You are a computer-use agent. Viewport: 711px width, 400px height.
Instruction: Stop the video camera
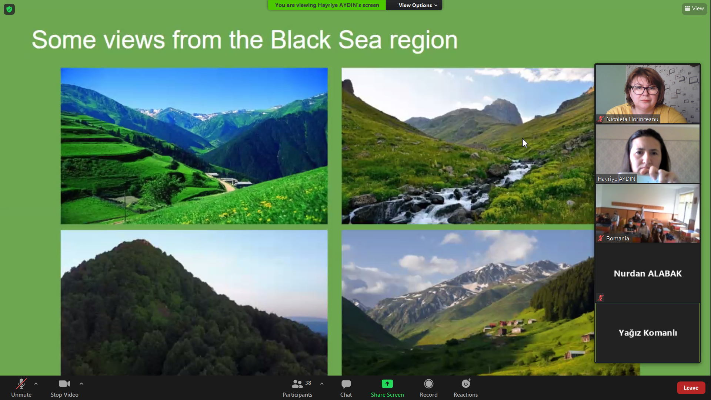point(64,387)
